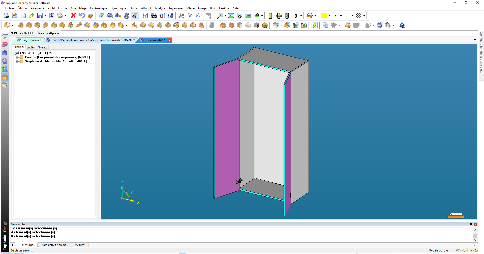Open the Fichier menu
Screen dimensions: 484x254
(x=10, y=8)
